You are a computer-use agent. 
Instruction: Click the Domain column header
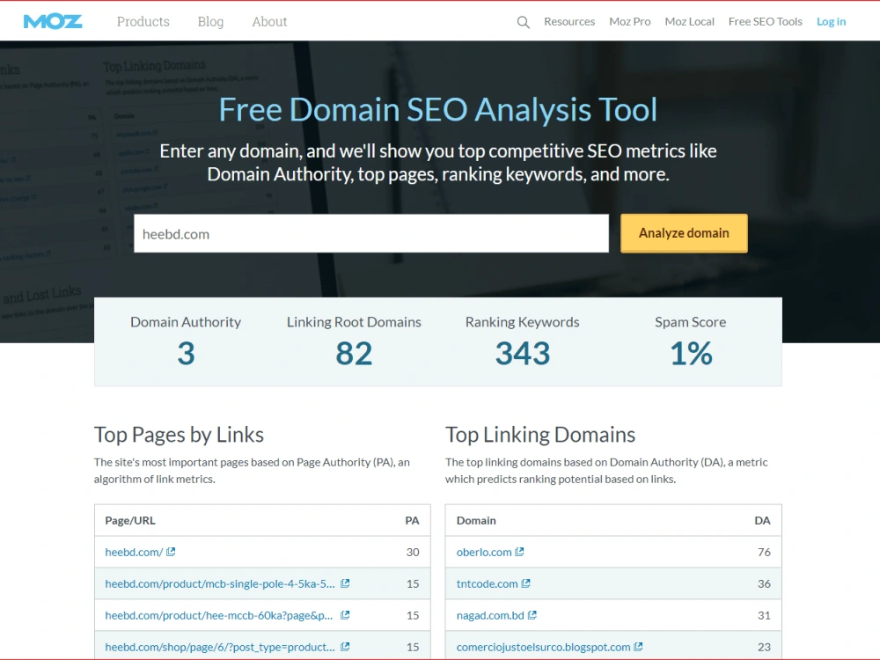(x=476, y=520)
